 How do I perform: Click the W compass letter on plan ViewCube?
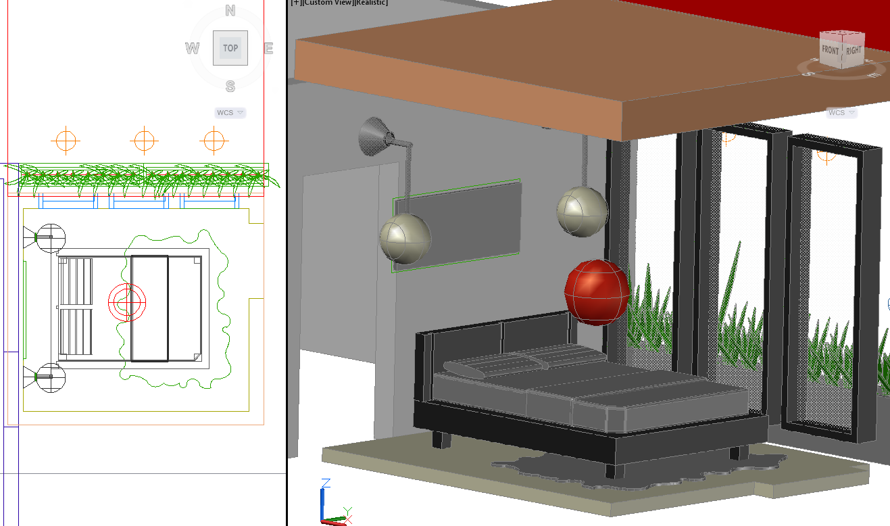tap(193, 49)
